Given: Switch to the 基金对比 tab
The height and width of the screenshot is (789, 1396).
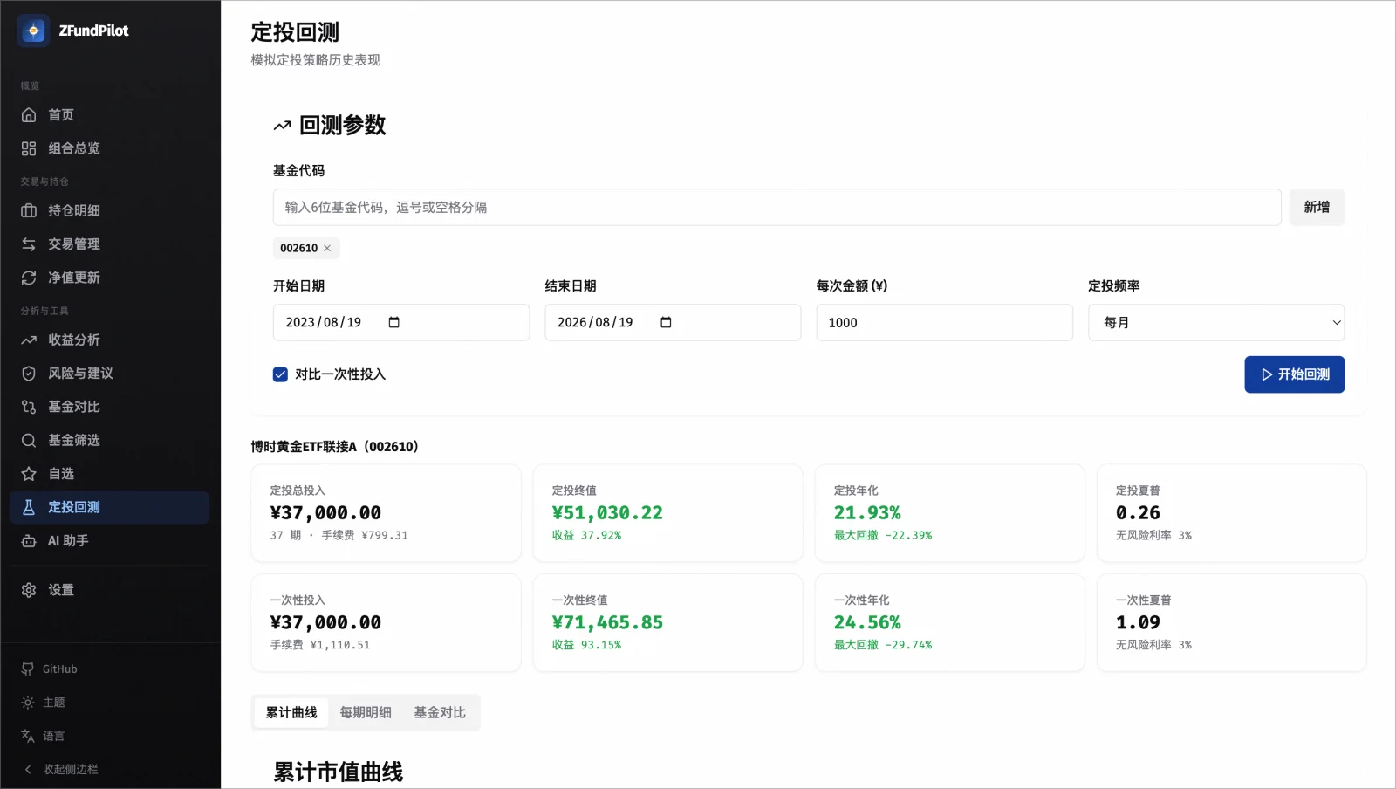Looking at the screenshot, I should [440, 713].
